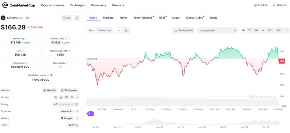
Task: Open the Discord social icon
Action: click(72, 97)
